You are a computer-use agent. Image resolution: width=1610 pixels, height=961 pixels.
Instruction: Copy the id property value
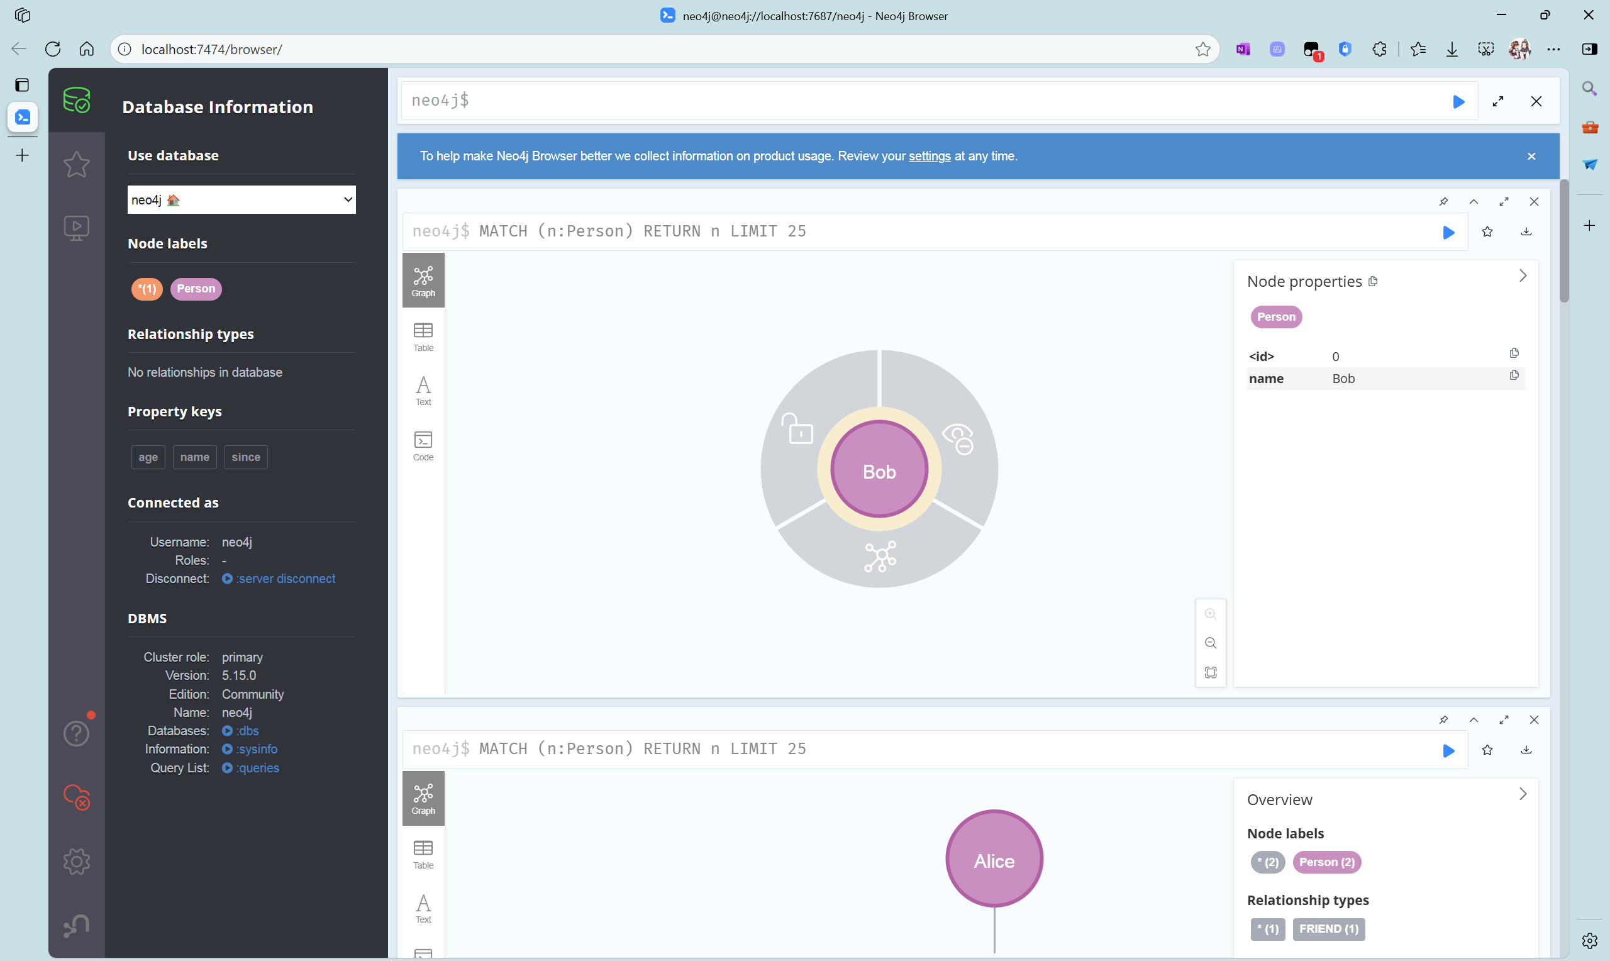(1514, 353)
